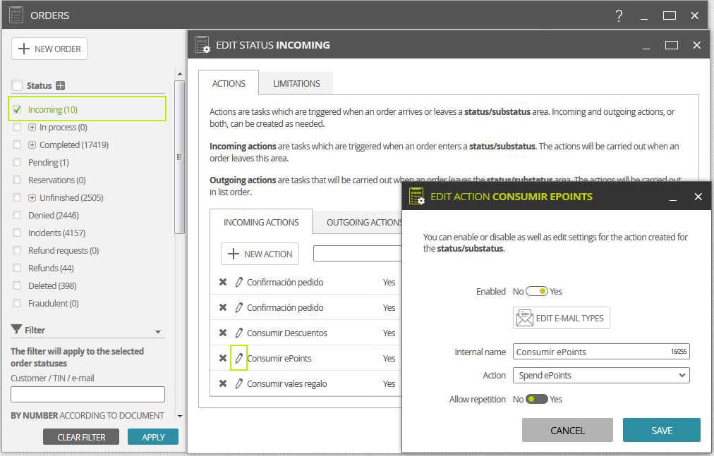The height and width of the screenshot is (456, 714).
Task: Open the Action dropdown showing Spend ePoints
Action: coord(601,375)
